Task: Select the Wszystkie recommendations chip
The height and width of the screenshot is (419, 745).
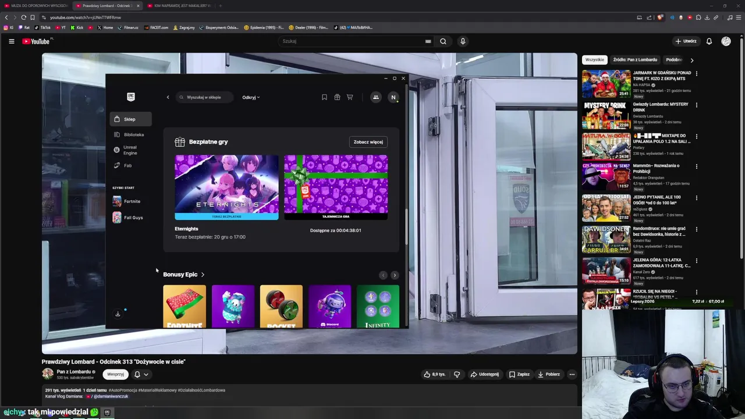Action: click(x=594, y=59)
